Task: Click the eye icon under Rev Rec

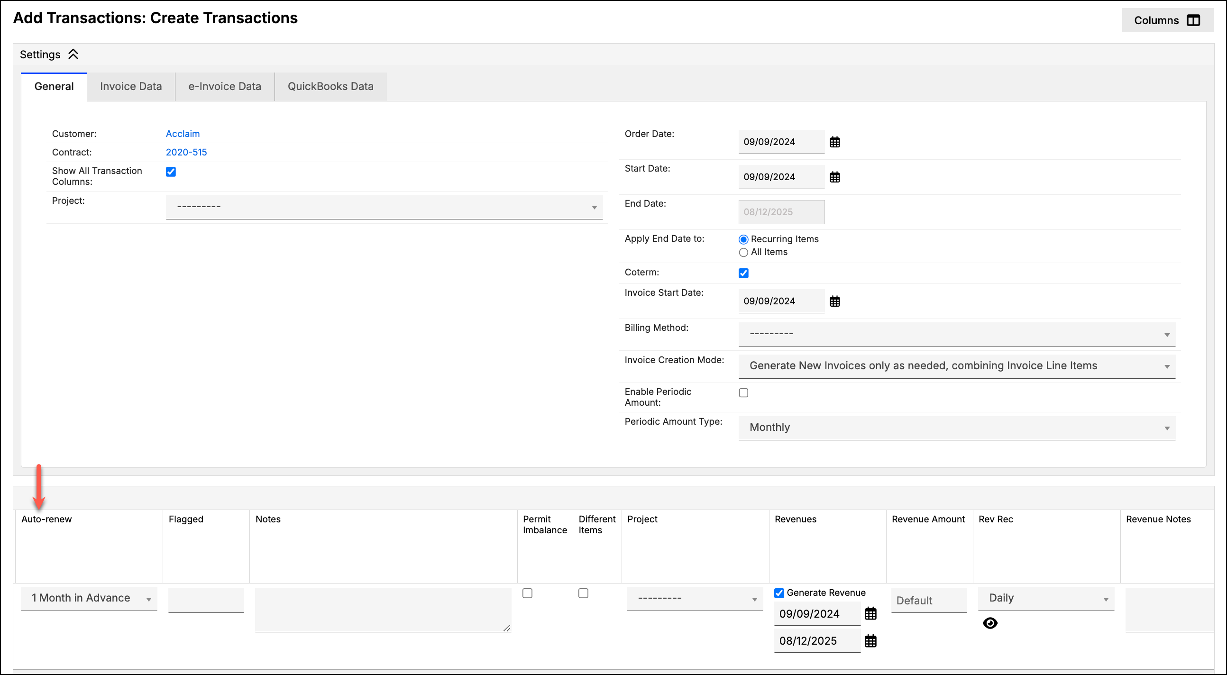Action: 990,623
